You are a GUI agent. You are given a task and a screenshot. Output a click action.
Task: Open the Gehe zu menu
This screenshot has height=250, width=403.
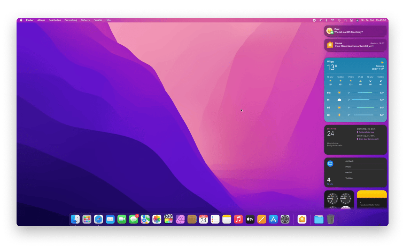tap(85, 20)
